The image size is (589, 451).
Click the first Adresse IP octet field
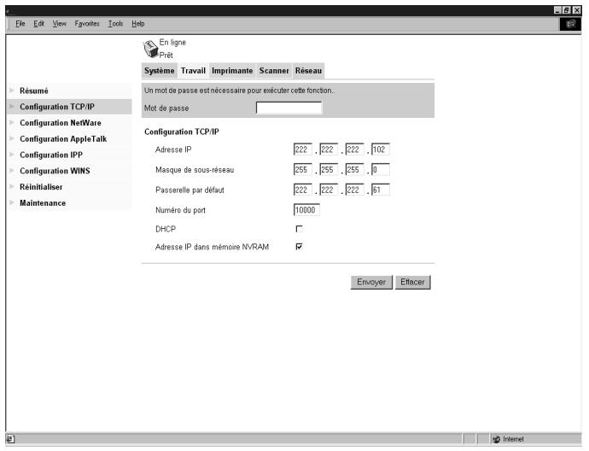(x=303, y=149)
